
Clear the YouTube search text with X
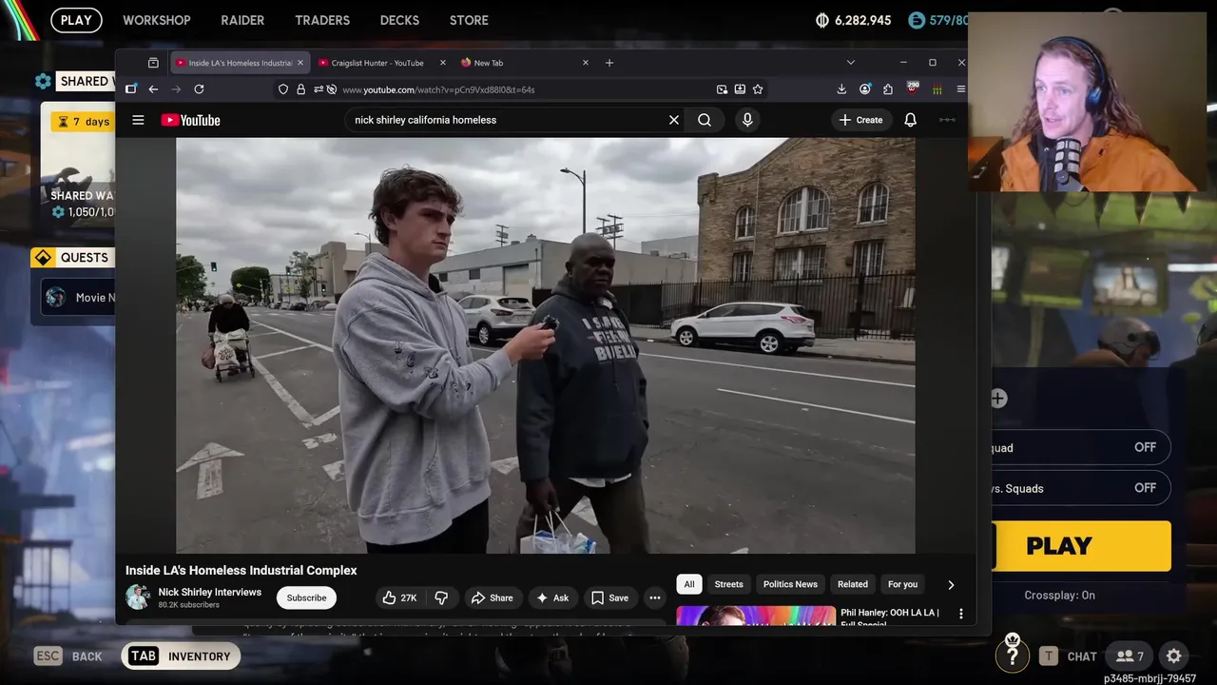(x=674, y=120)
